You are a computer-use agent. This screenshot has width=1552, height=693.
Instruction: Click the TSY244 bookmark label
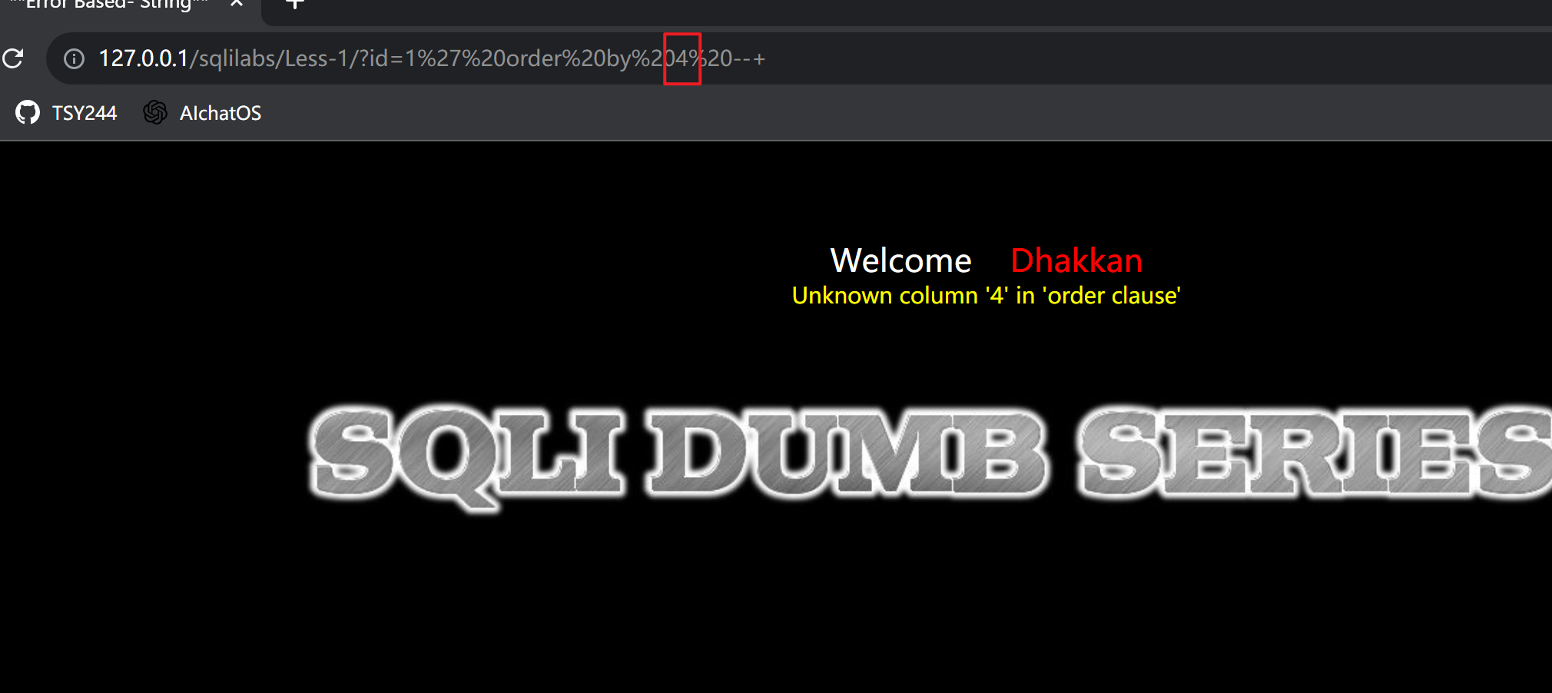pos(85,113)
